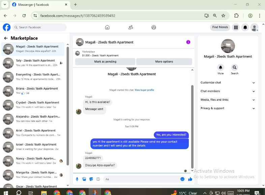Viewport: 265px width, 195px height.
Task: Open the notifications bell icon
Action: 245,27
